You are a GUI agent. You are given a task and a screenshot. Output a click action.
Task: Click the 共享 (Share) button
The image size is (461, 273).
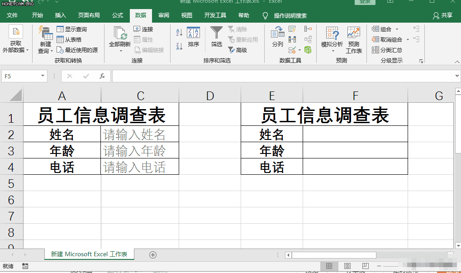click(447, 15)
